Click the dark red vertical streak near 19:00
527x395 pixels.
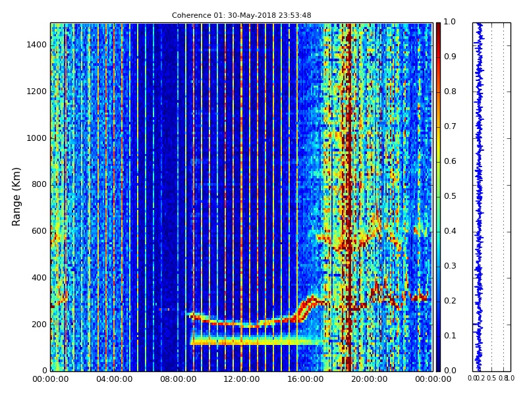349,197
